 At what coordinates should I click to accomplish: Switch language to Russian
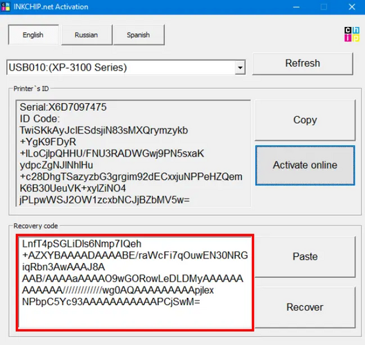87,35
